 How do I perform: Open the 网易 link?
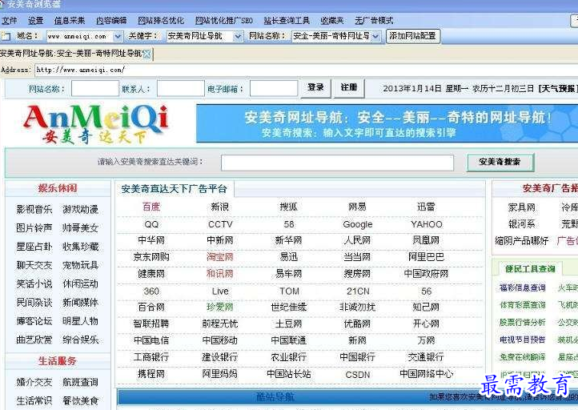click(x=357, y=207)
